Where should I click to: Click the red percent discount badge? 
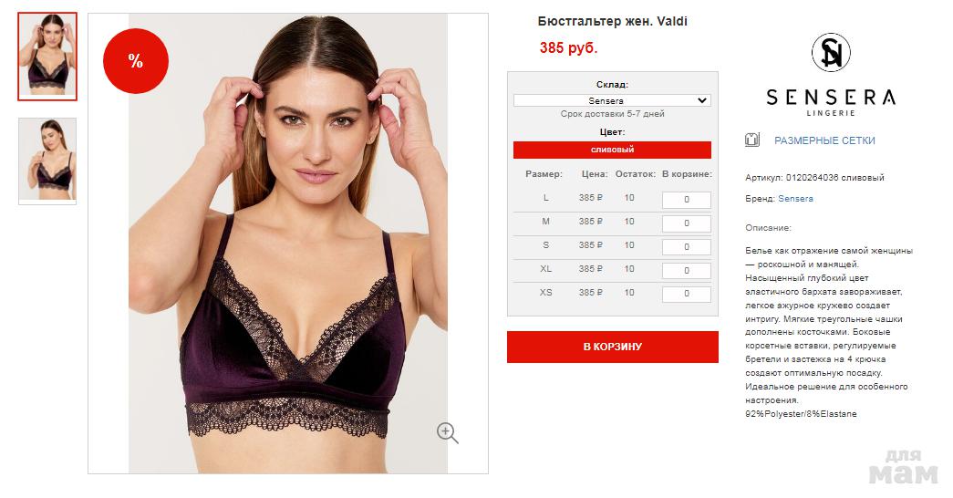[136, 61]
